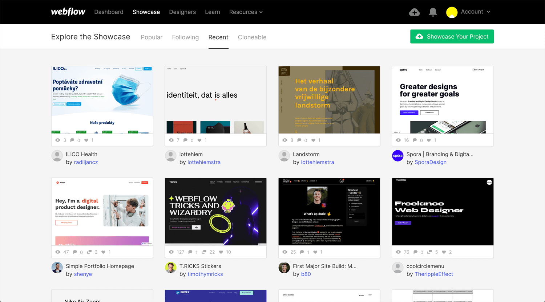Viewport: 545px width, 302px height.
Task: Open the T.RICKS Stickers thumbnail
Action: point(216,212)
